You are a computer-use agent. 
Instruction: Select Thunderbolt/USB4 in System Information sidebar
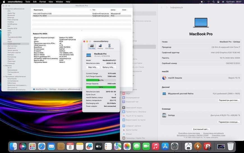[x=15, y=37]
